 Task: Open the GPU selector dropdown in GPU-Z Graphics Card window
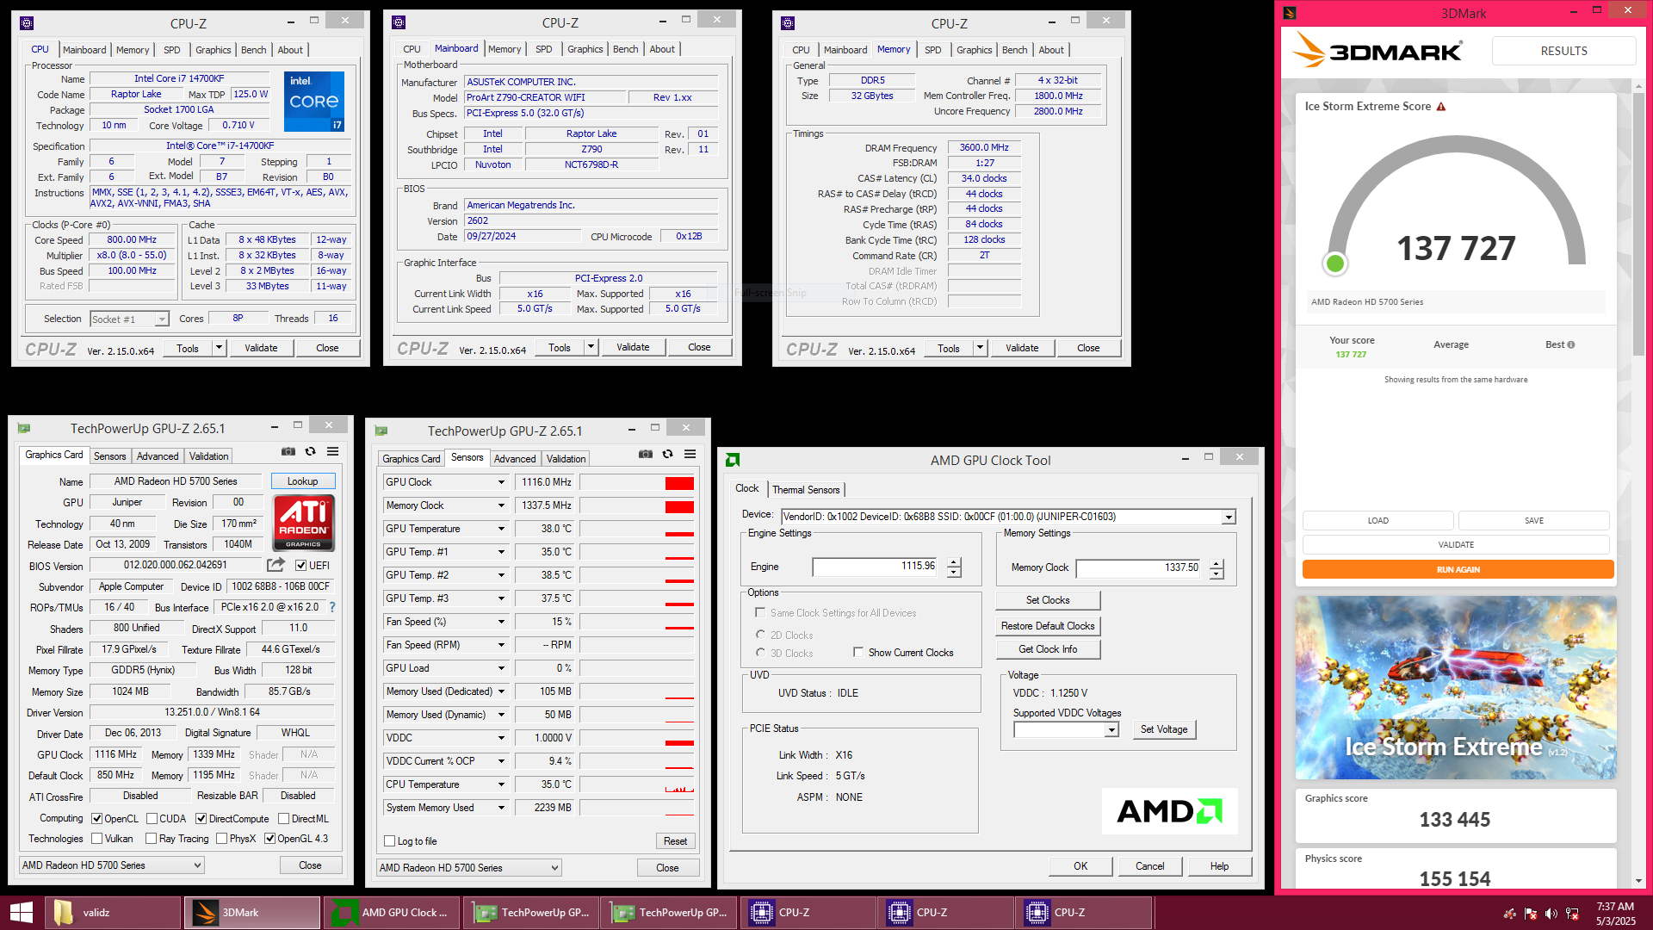click(112, 865)
